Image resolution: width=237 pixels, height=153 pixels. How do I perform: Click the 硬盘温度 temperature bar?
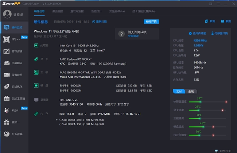click(x=207, y=127)
